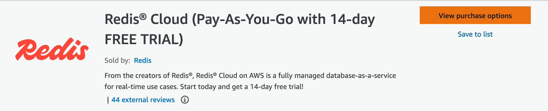Open the 44 external reviews link
Screen dimensions: 548x111
(x=143, y=100)
